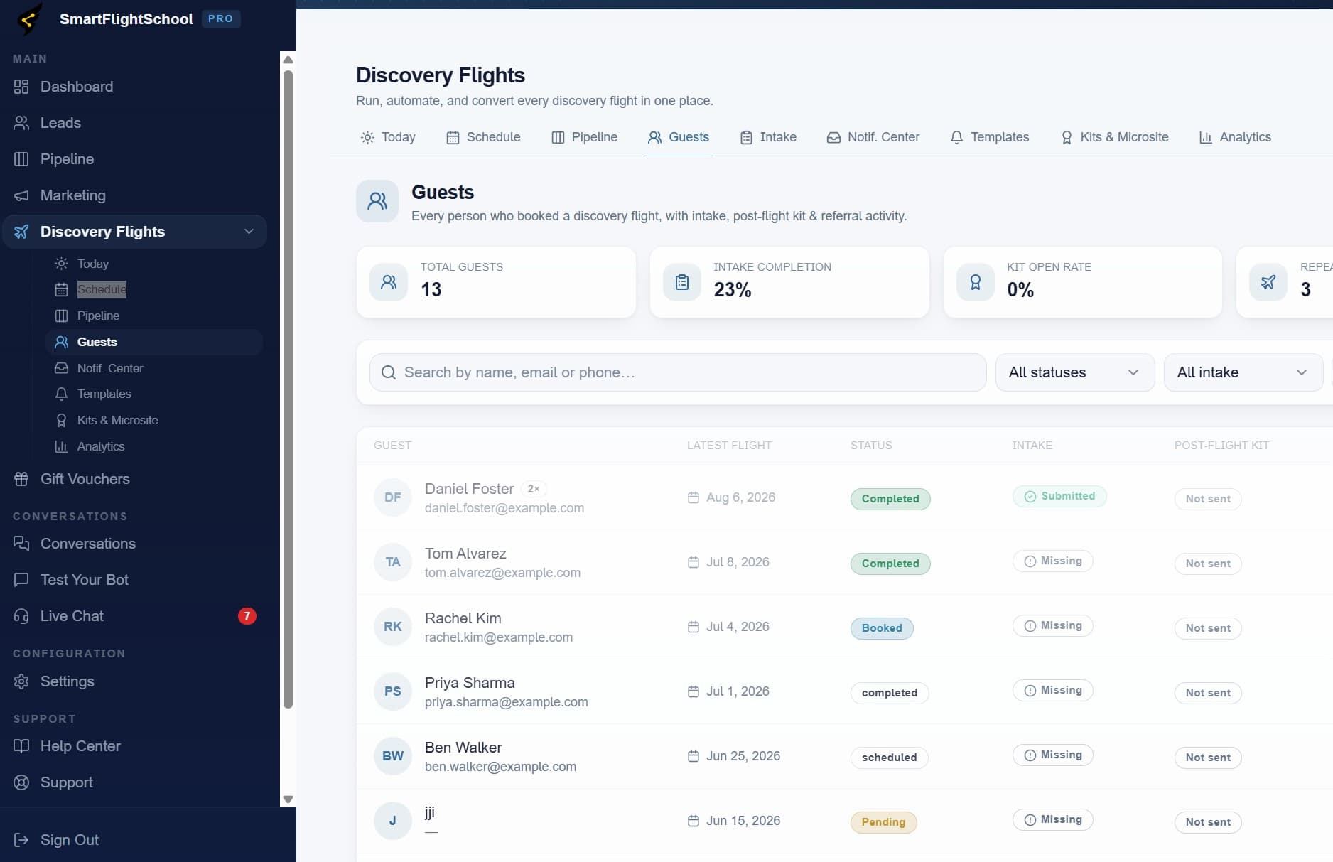Open the Intake tab
The width and height of the screenshot is (1333, 862).
coord(768,137)
